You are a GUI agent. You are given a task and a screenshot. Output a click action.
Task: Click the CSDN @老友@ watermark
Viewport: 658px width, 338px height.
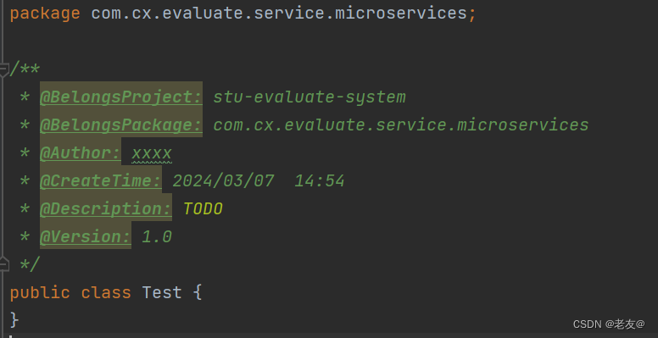609,324
